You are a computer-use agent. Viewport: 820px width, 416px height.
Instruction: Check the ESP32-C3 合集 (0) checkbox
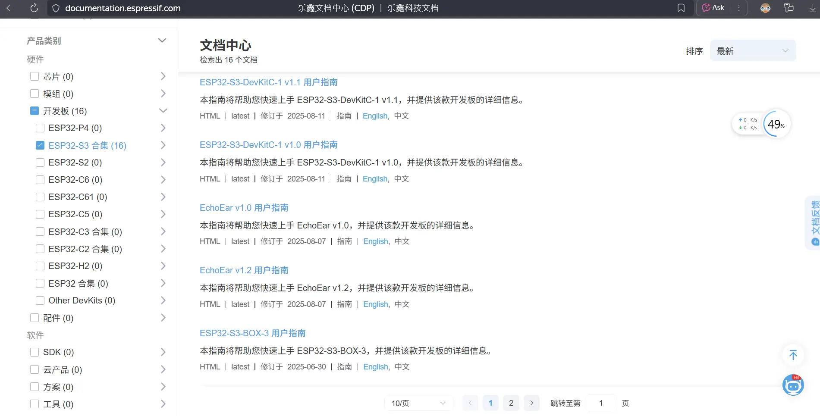click(x=40, y=231)
